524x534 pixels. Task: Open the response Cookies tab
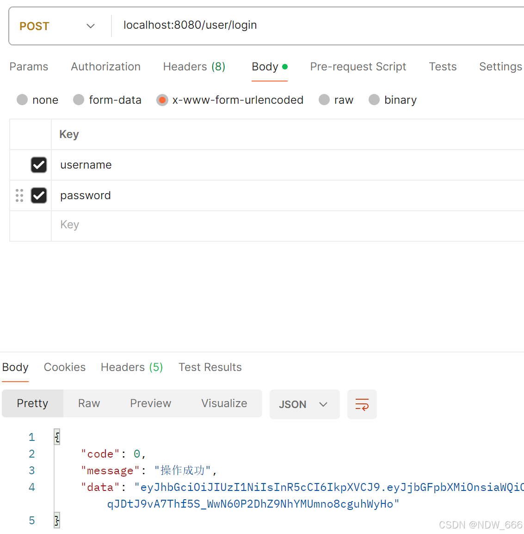(64, 367)
